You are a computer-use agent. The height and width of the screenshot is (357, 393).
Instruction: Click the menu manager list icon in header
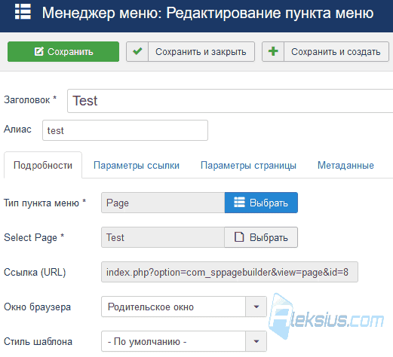(23, 12)
